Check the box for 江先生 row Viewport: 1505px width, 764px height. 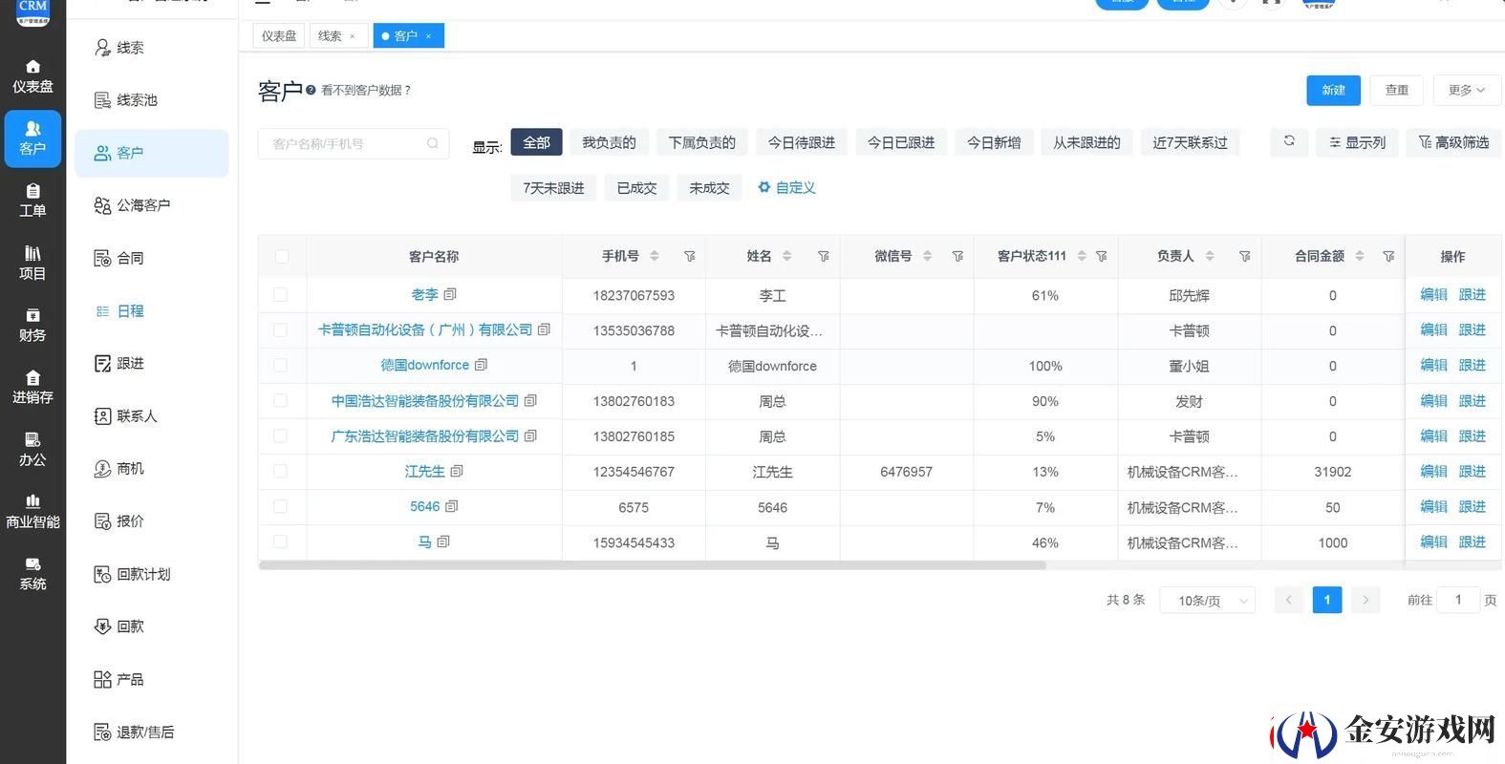point(280,471)
